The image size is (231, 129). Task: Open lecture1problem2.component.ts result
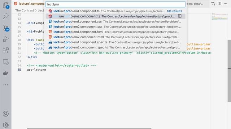tap(115, 16)
